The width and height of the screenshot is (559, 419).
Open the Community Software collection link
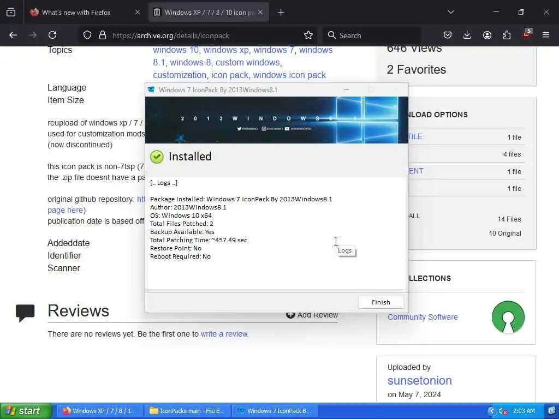pos(423,317)
